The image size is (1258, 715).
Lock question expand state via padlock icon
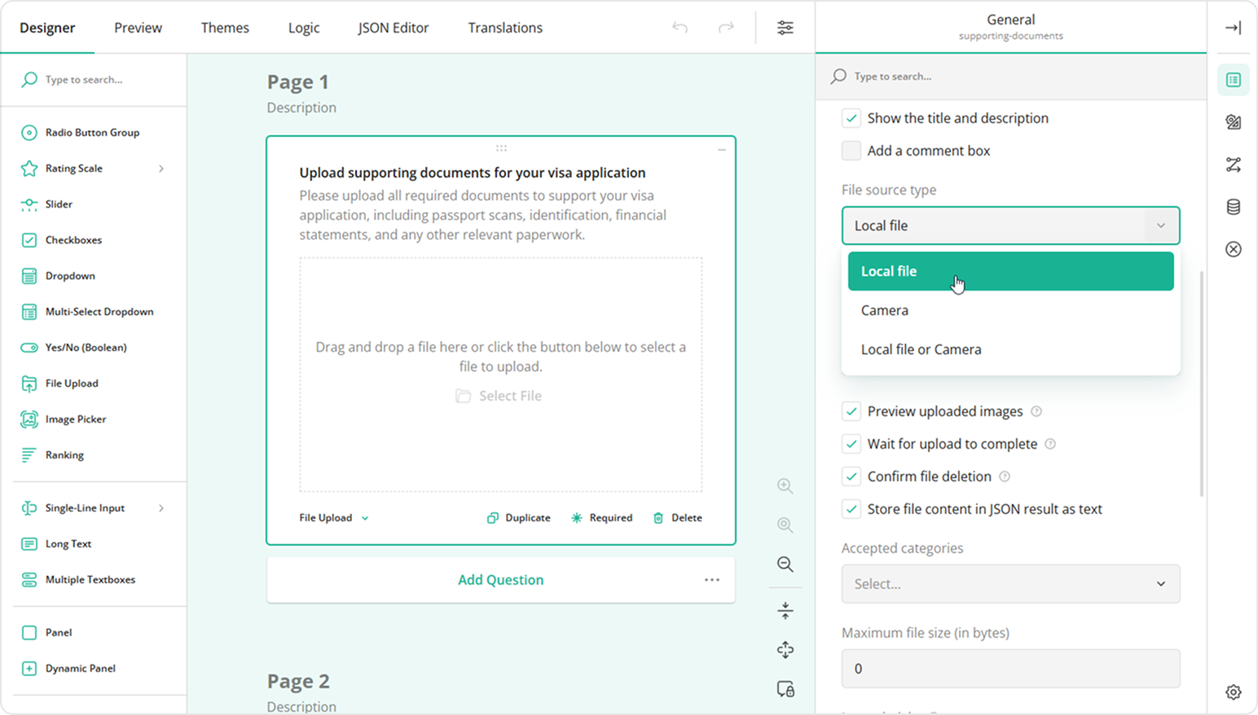click(x=785, y=689)
